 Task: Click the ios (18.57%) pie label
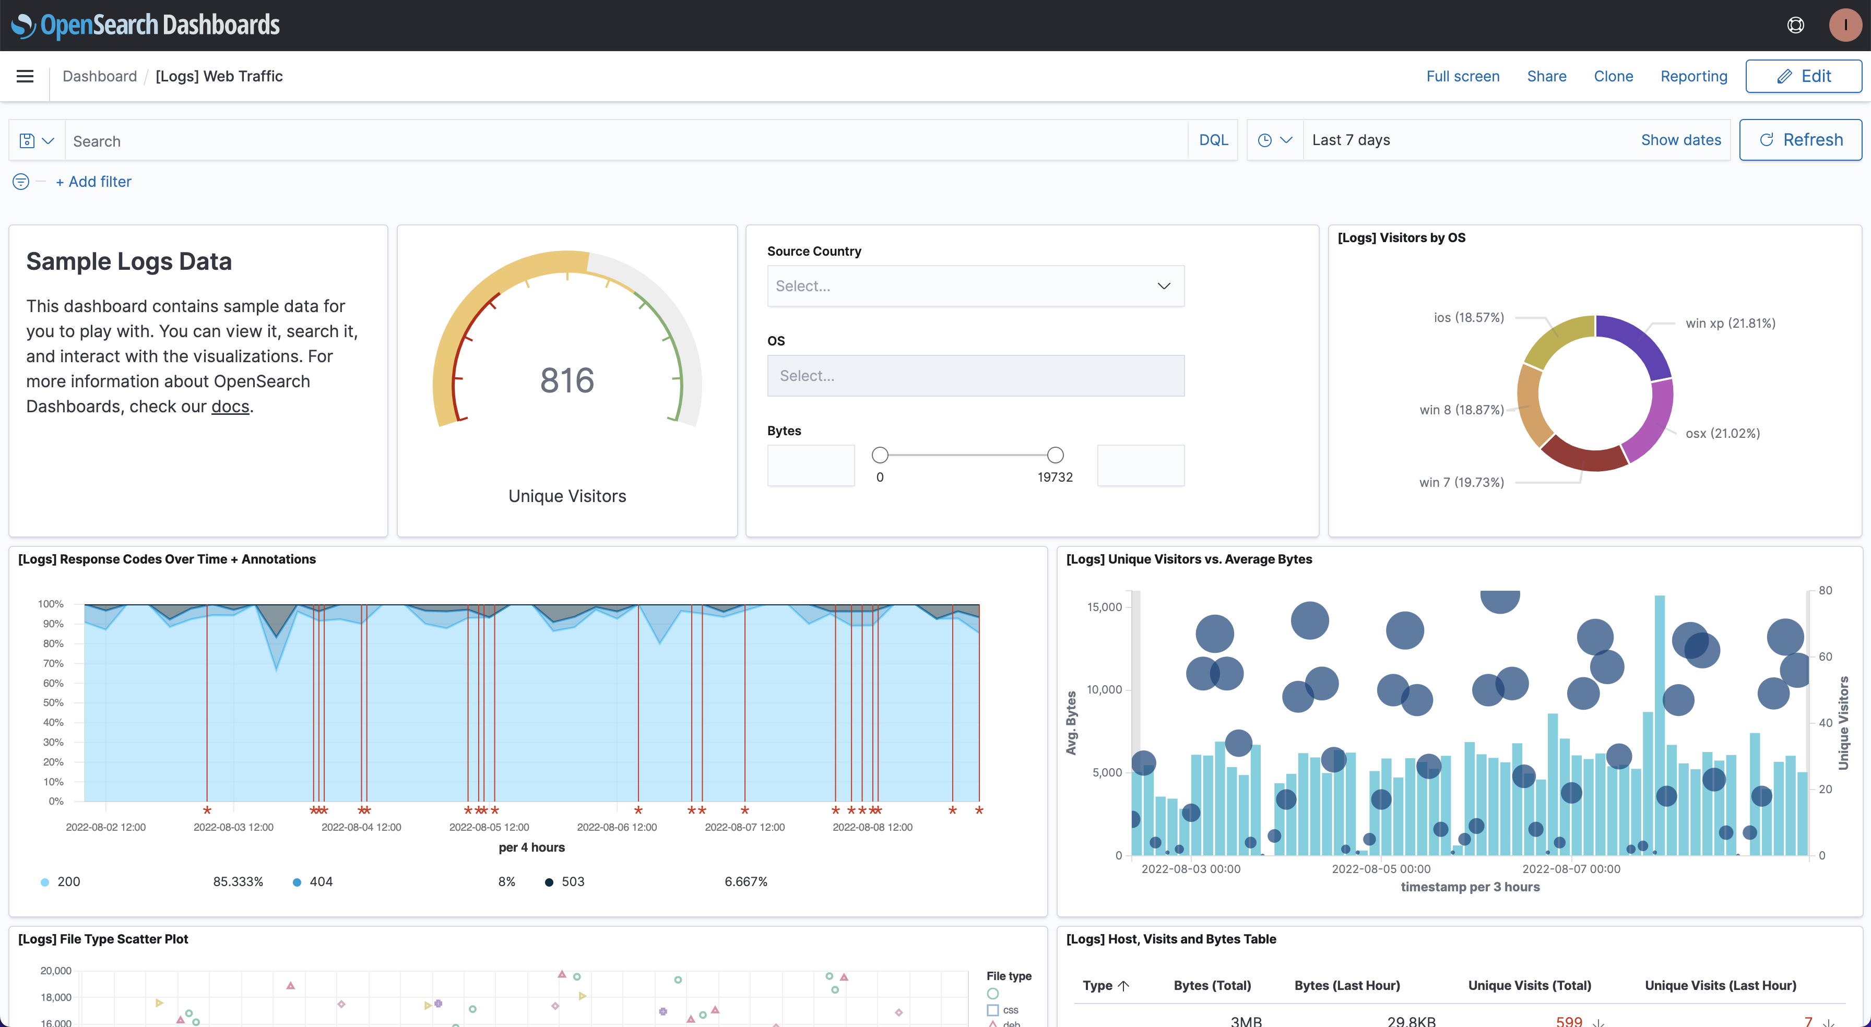coord(1469,317)
